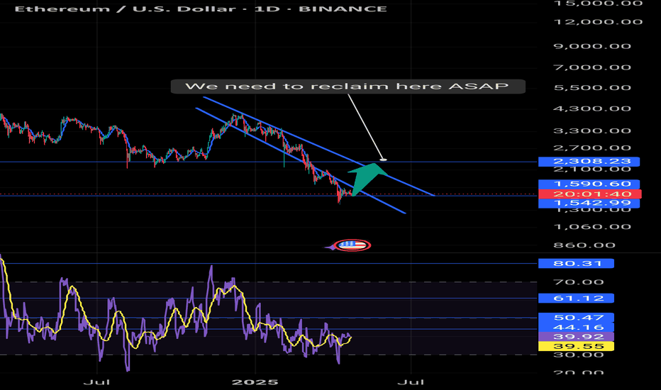Click the red 20:01:40 countdown label
Viewport: 661px width, 390px height.
click(x=590, y=194)
